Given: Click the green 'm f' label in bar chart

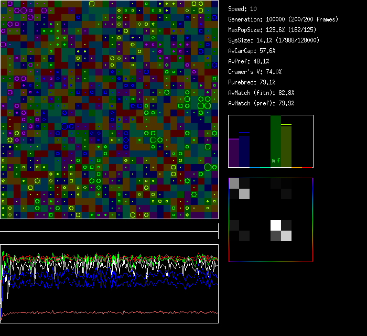Looking at the screenshot, I should [275, 160].
